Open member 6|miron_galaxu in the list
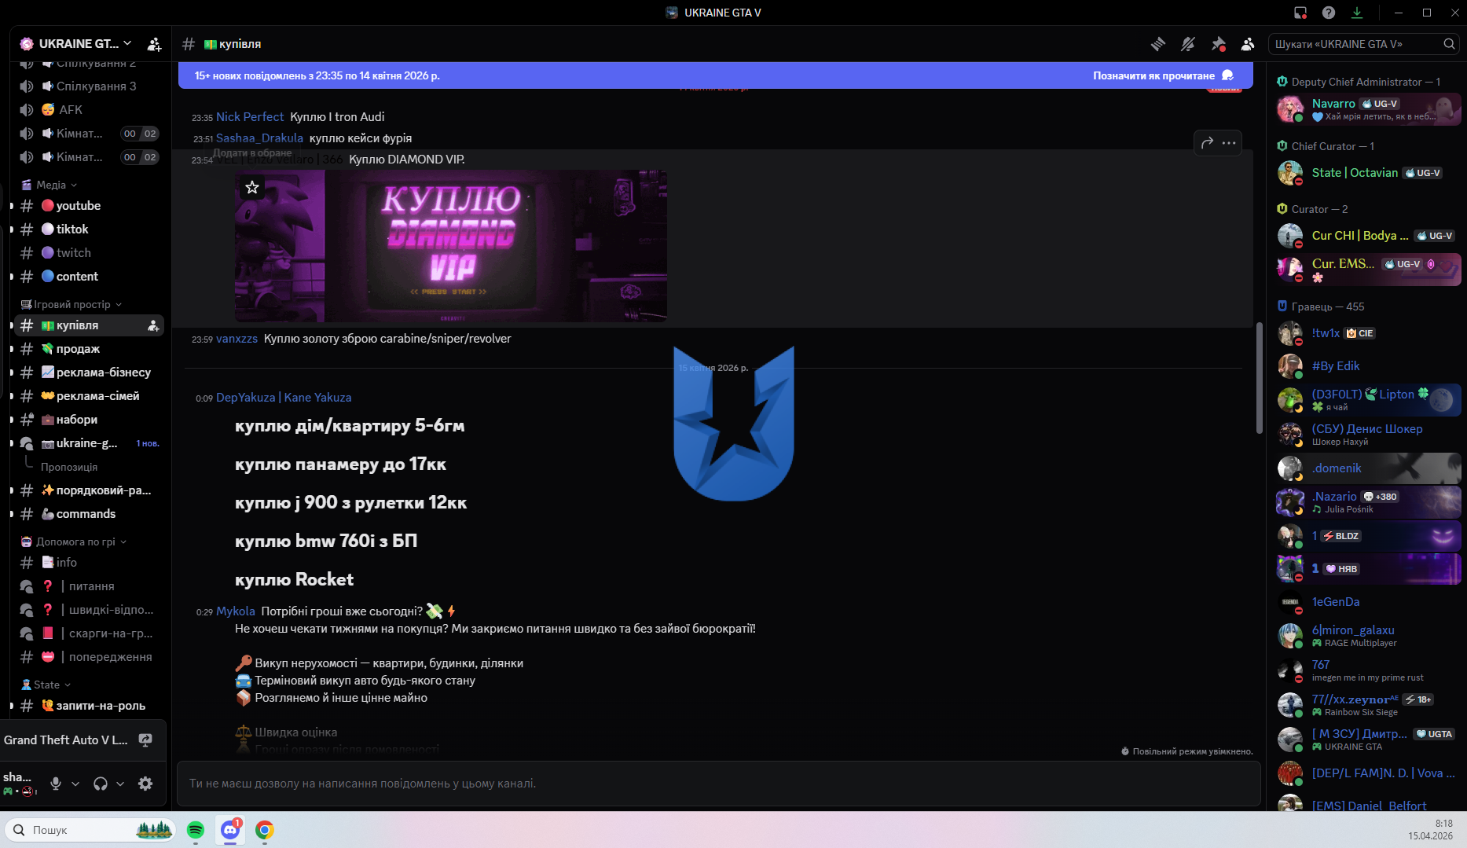 click(x=1369, y=636)
